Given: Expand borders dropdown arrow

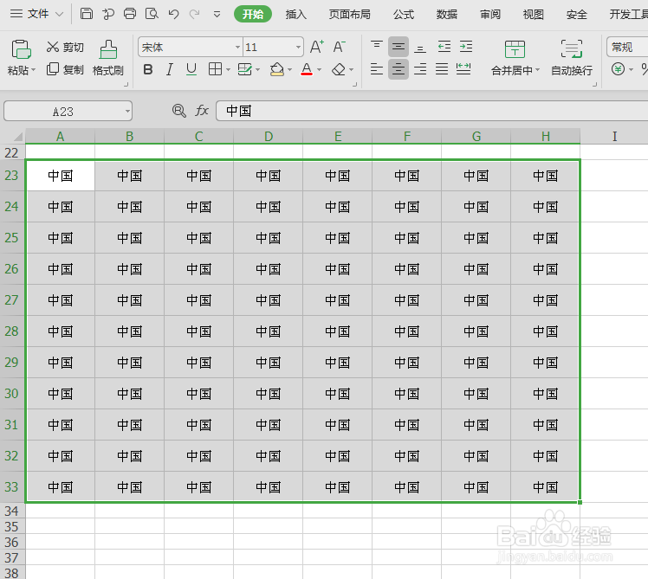Looking at the screenshot, I should coord(228,69).
